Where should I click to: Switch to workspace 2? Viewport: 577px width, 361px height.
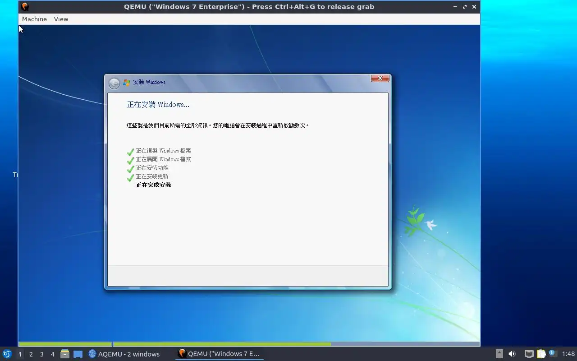click(31, 354)
